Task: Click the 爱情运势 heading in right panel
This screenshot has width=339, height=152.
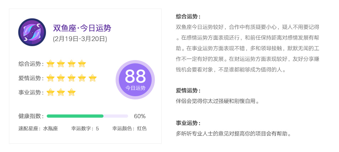Action: [x=188, y=90]
